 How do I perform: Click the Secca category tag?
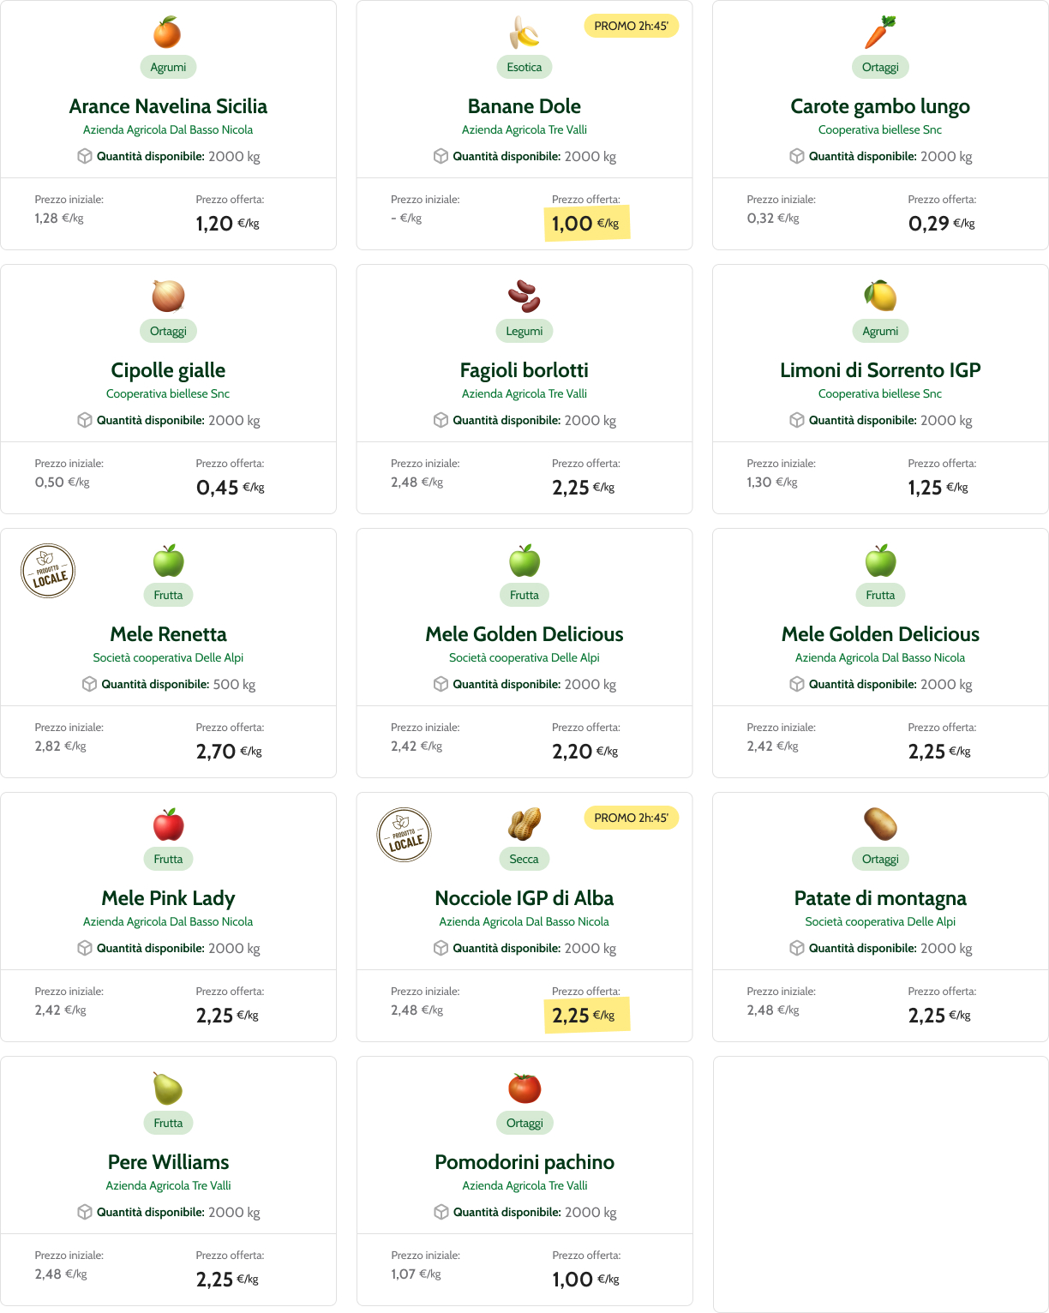(524, 859)
